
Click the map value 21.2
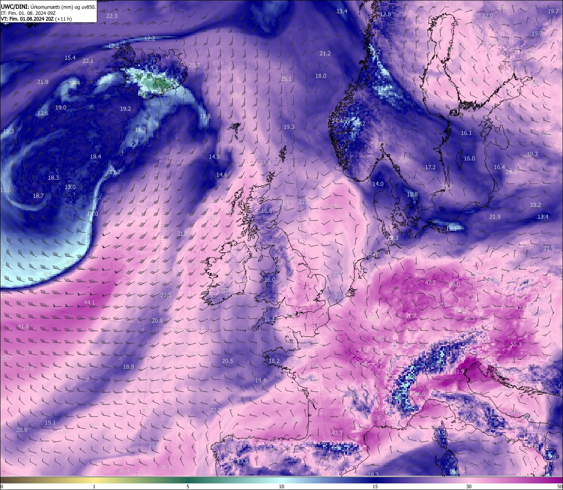[x=325, y=54]
